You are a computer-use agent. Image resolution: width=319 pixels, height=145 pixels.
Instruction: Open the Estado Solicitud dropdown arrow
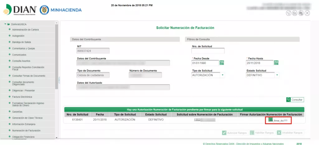(x=277, y=75)
